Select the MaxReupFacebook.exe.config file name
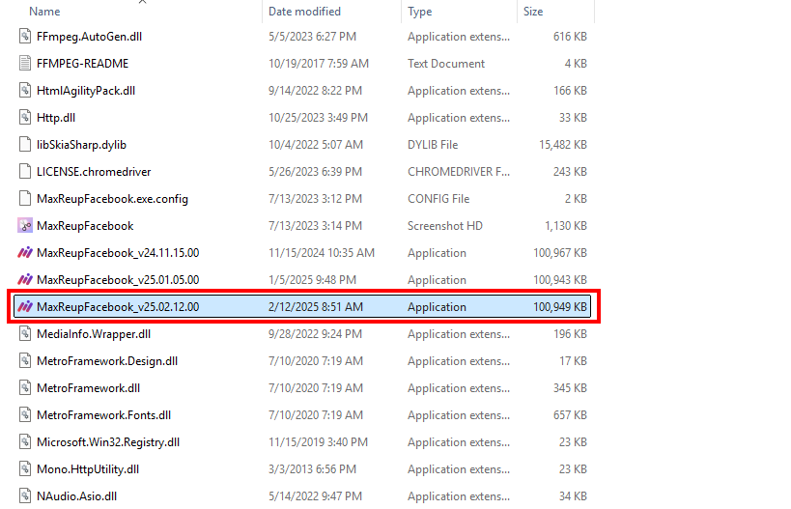 pos(112,199)
